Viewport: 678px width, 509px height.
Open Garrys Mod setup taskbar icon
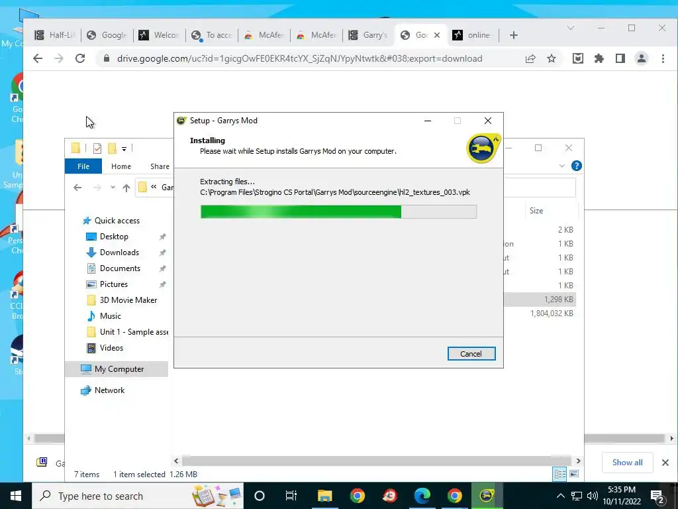[x=487, y=496]
